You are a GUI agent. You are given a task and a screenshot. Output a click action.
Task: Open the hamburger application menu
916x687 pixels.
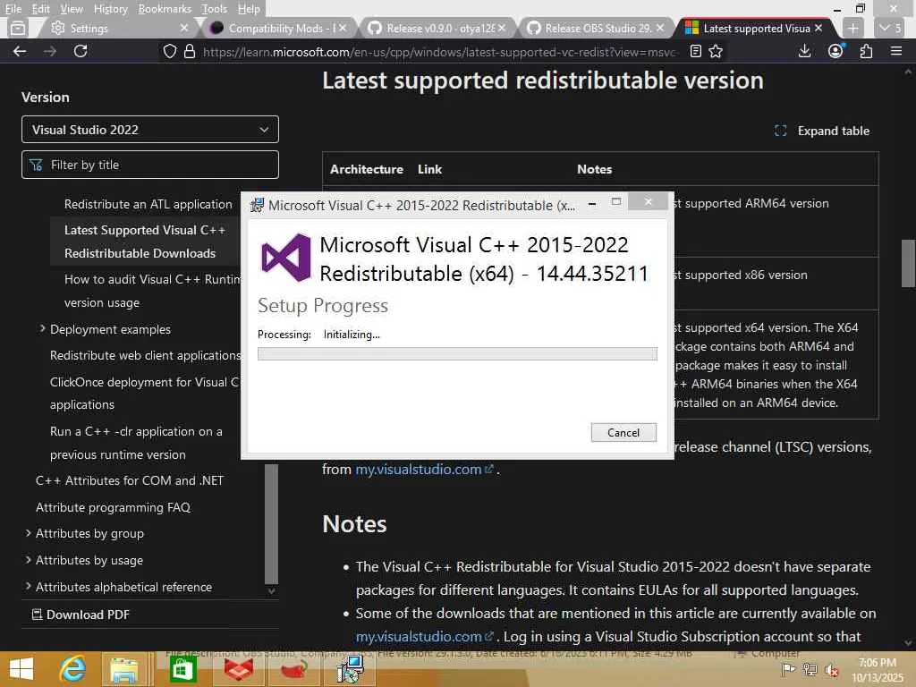tap(896, 51)
